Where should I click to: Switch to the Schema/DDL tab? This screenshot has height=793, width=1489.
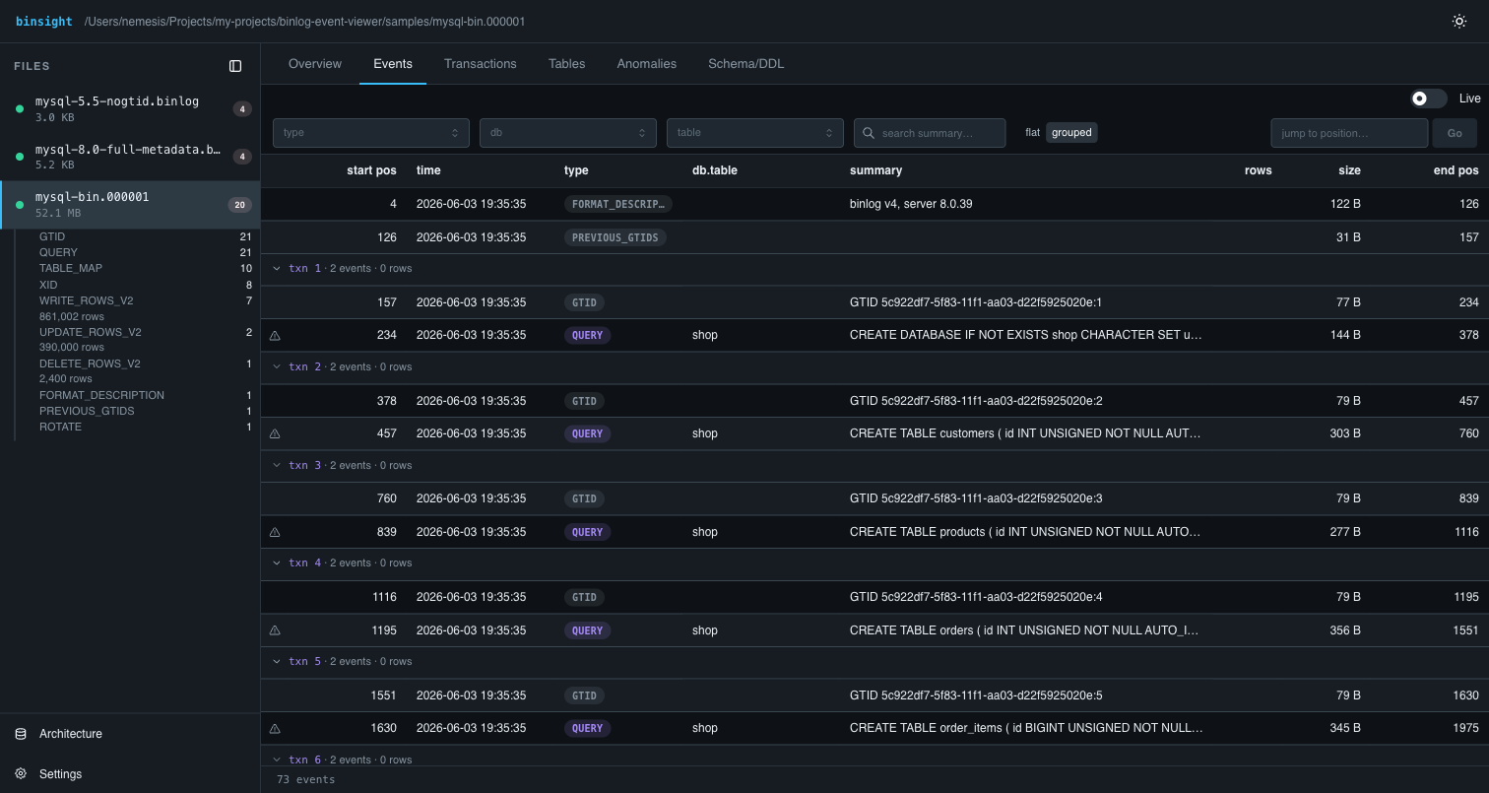[x=746, y=64]
